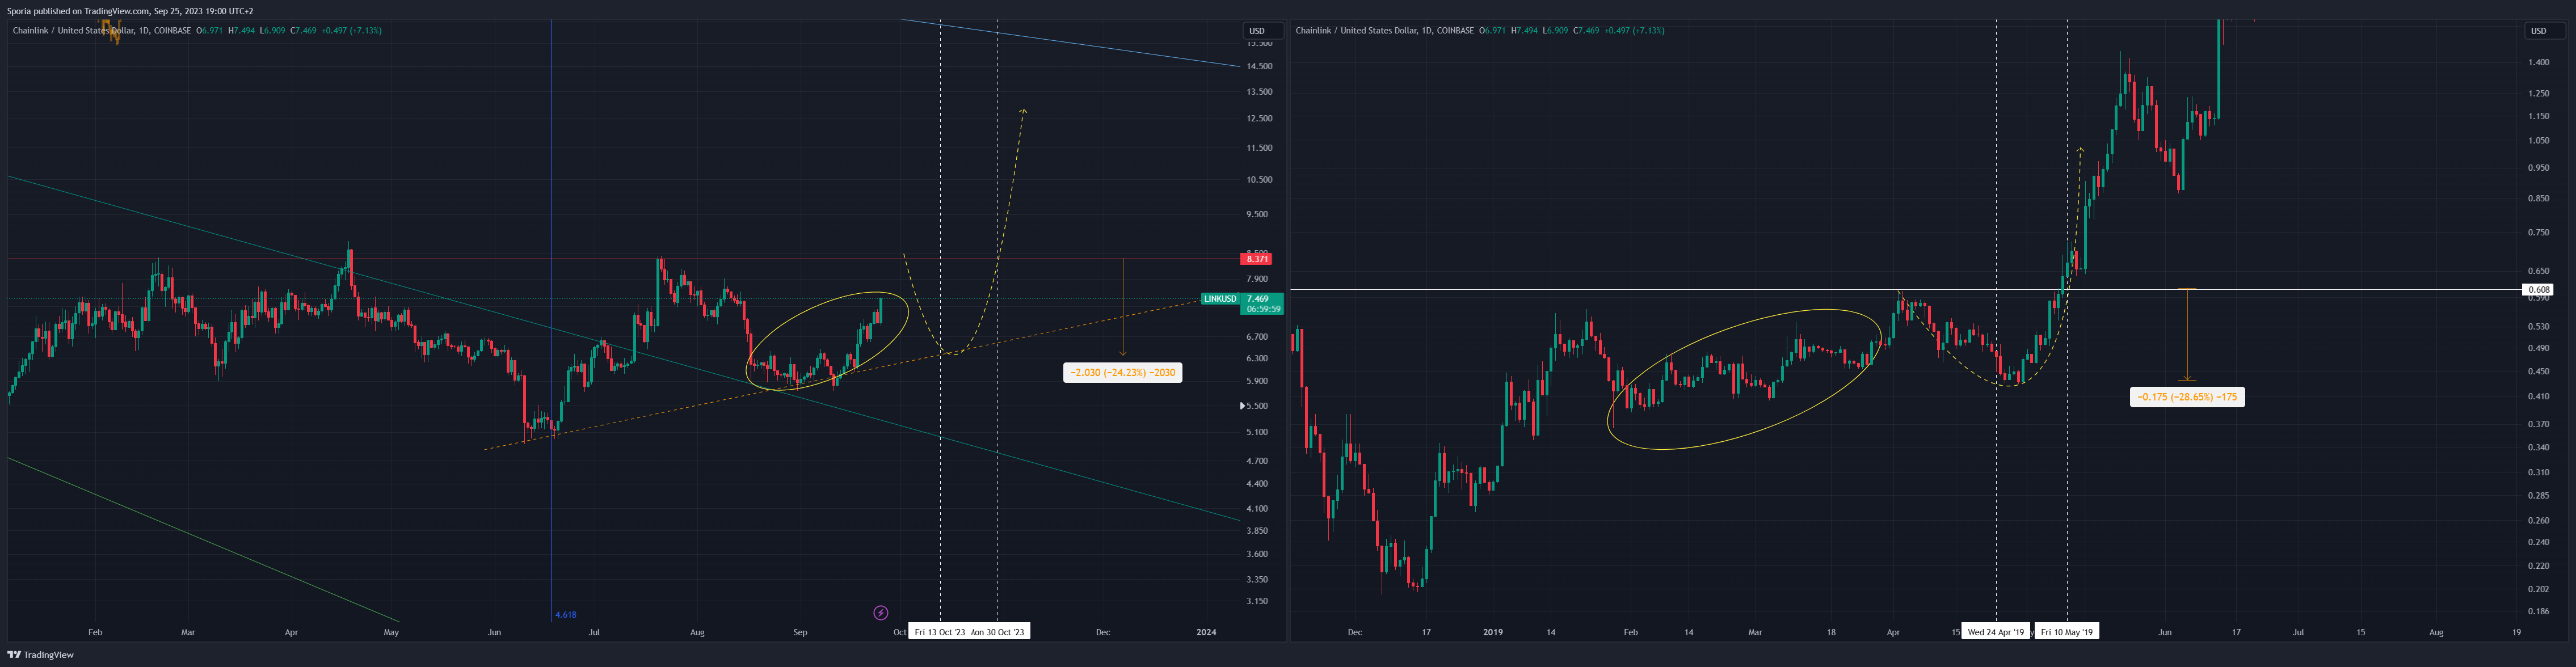Viewport: 2576px width, 667px height.
Task: Click the LINKUSD symbol label
Action: pos(1220,299)
